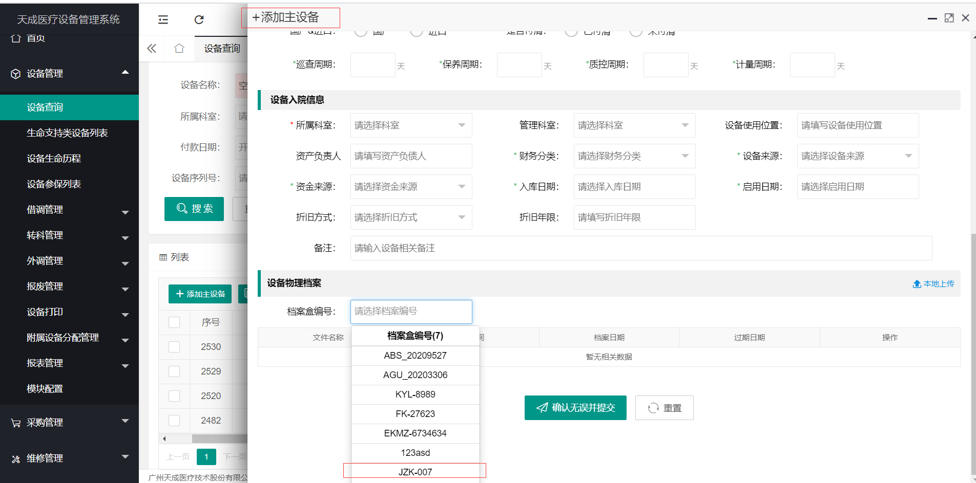976x483 pixels.
Task: Close the 添加主设备 dialog
Action: point(966,18)
